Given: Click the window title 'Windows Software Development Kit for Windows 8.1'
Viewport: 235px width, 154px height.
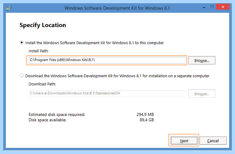Looking at the screenshot, I should click(117, 8).
